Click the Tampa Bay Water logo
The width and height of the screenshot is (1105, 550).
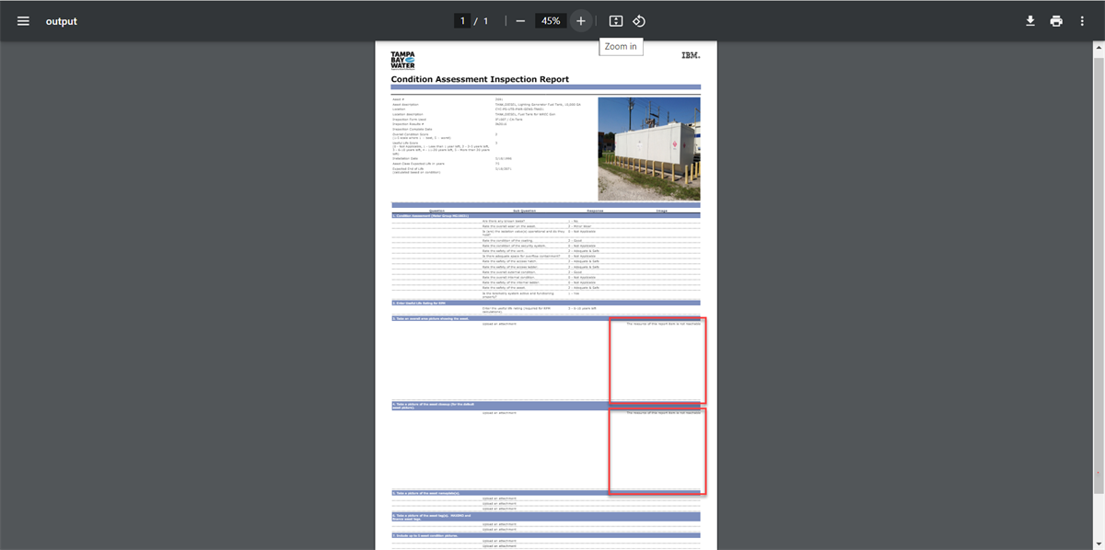pos(403,61)
